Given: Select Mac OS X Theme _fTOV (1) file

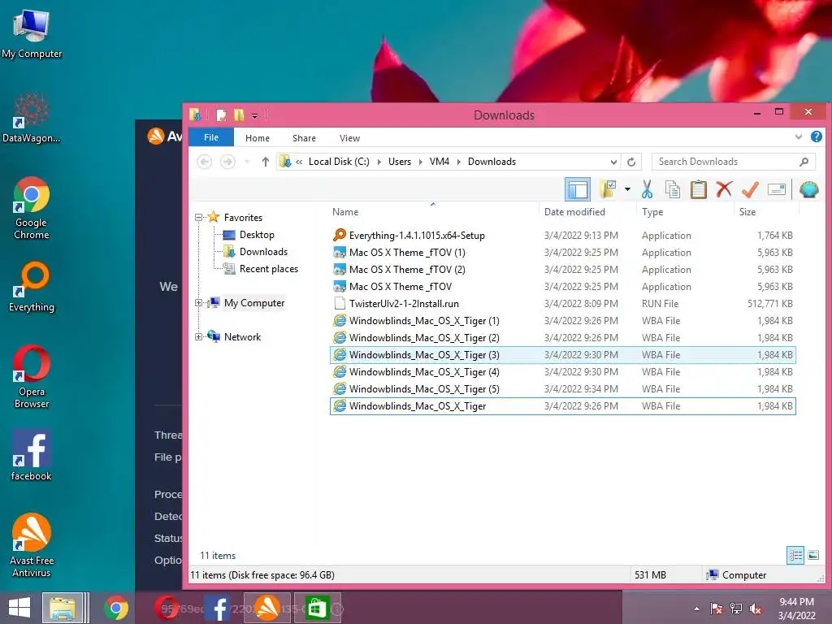Looking at the screenshot, I should click(562, 253).
